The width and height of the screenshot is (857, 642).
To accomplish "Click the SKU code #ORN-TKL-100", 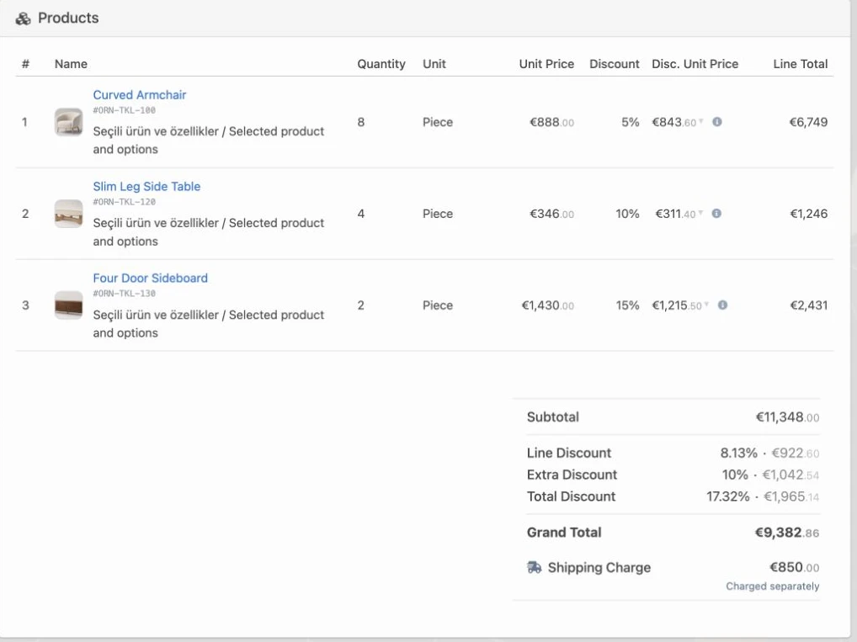I will click(x=124, y=110).
